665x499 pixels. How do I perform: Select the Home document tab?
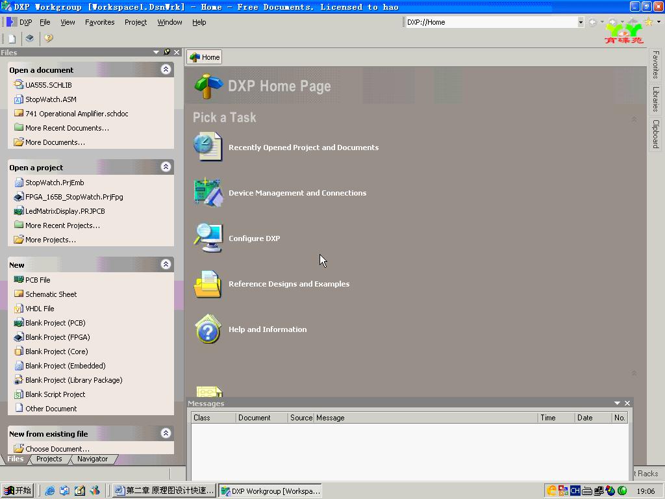pyautogui.click(x=205, y=57)
